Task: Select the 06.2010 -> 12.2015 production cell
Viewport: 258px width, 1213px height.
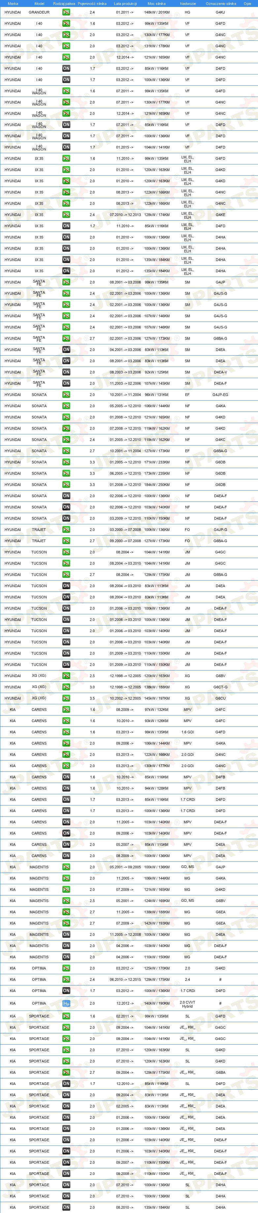Action: coord(125,979)
